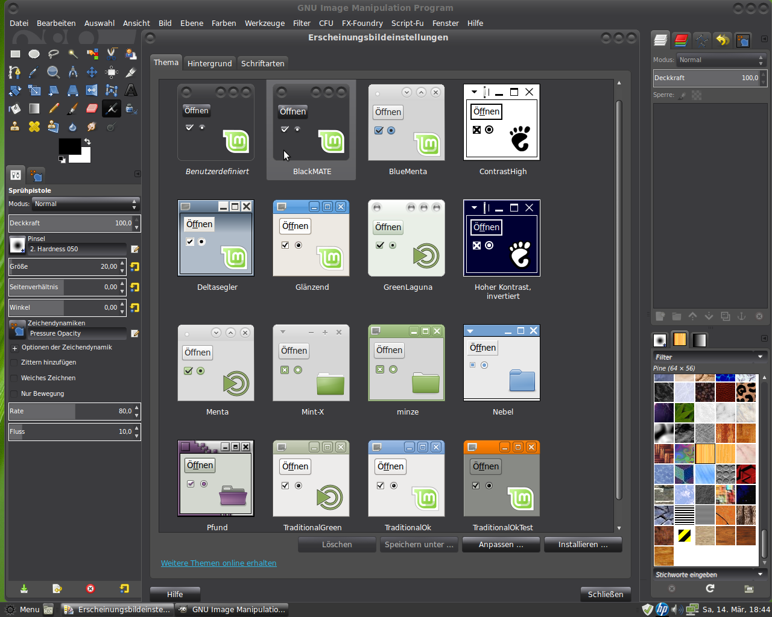Screen dimensions: 772x617
Task: Open the Modus dropdown in tool options
Action: point(86,204)
